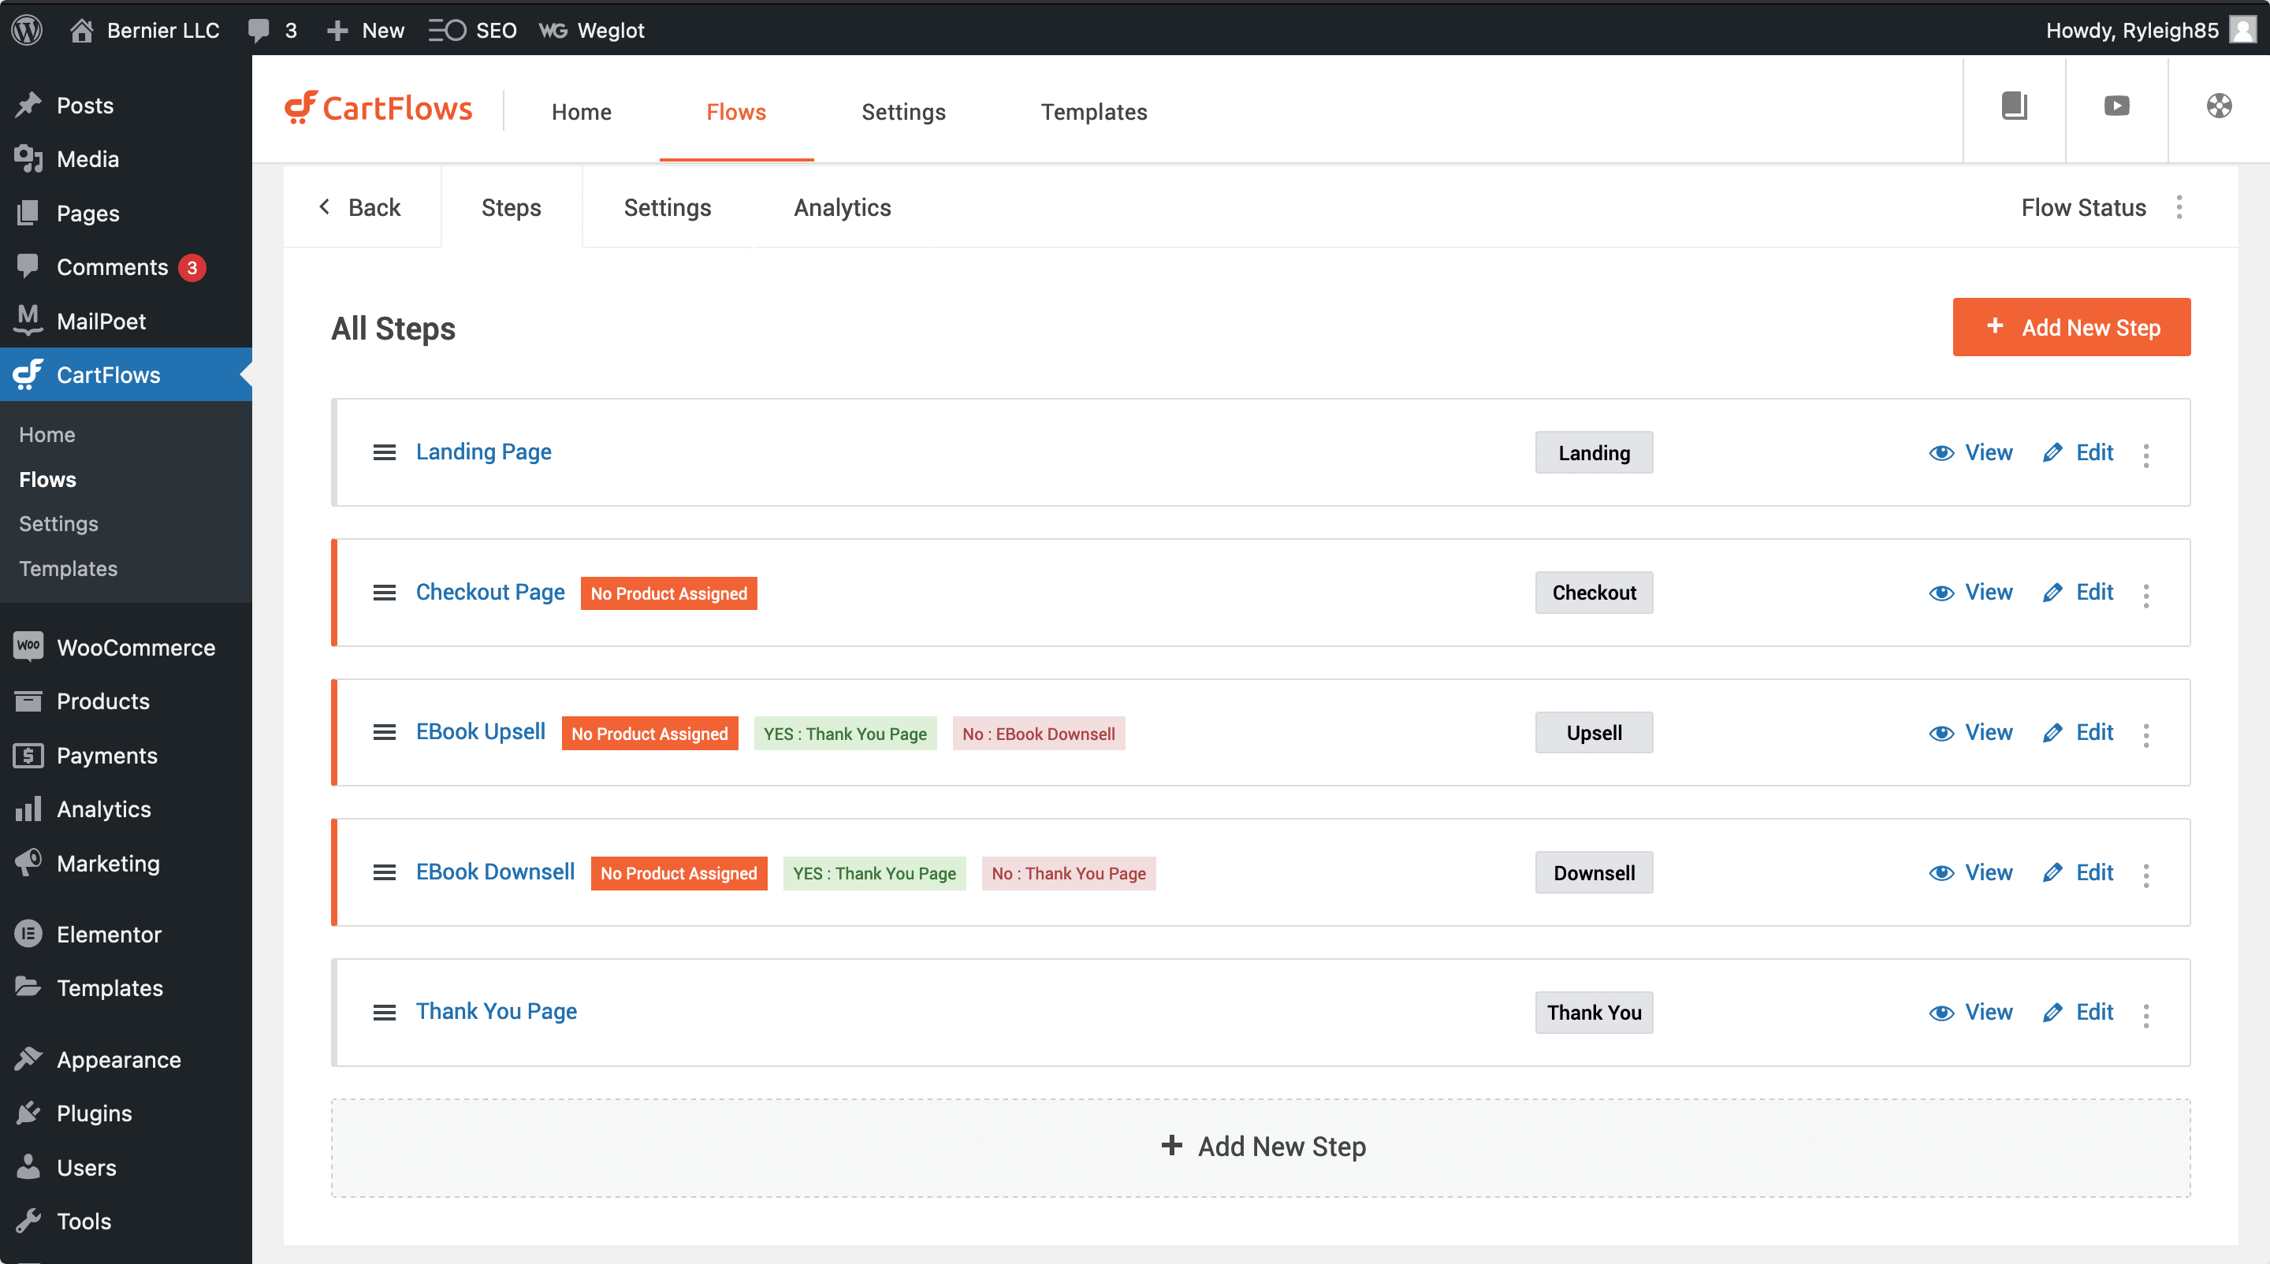The width and height of the screenshot is (2270, 1264).
Task: Click the drag handle icon for EBook Downsell
Action: coord(385,872)
